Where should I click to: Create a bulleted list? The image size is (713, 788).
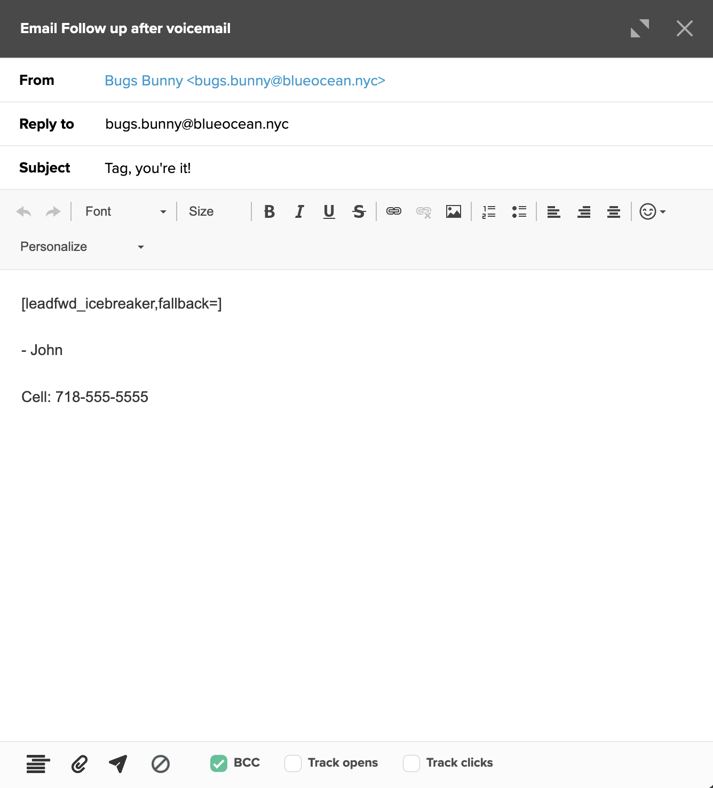(519, 212)
